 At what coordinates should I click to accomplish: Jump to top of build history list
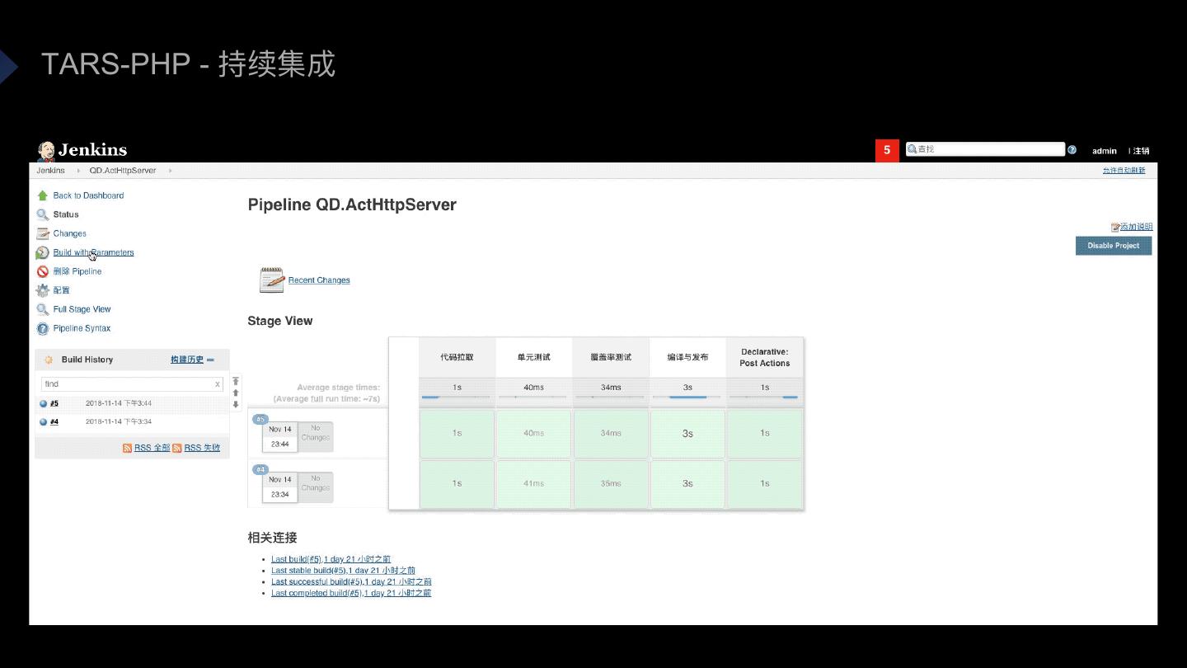pos(236,381)
